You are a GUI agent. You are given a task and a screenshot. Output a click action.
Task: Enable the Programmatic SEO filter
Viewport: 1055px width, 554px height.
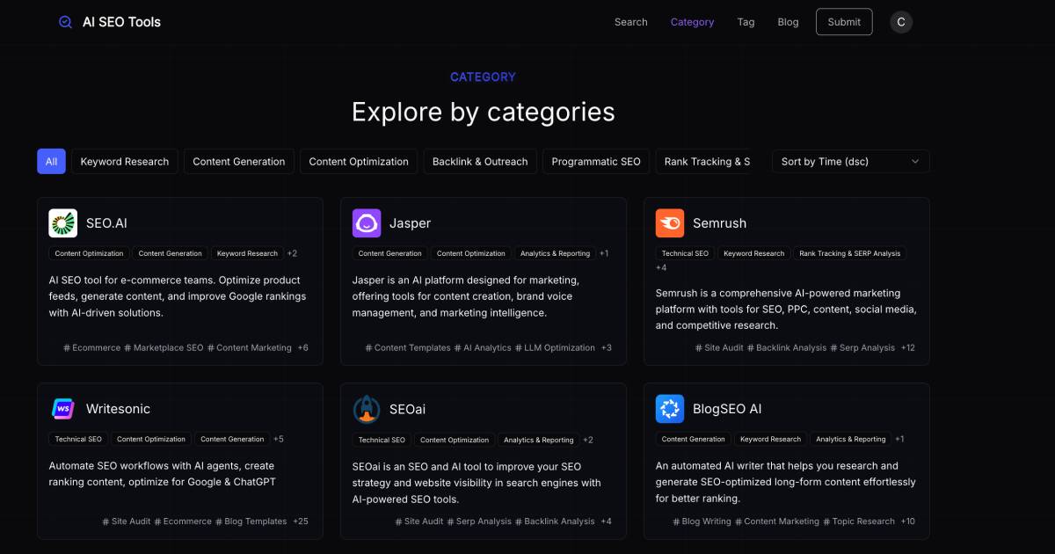[x=595, y=161]
